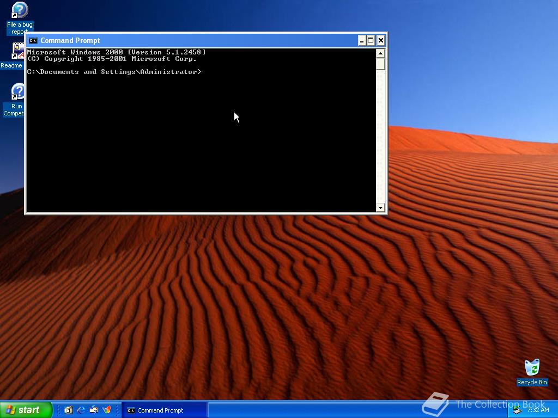The image size is (558, 418).
Task: Close the Command Prompt window
Action: click(x=381, y=40)
